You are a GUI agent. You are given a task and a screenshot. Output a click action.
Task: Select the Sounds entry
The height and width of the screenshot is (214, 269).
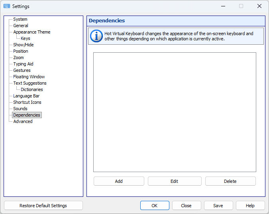[20, 109]
